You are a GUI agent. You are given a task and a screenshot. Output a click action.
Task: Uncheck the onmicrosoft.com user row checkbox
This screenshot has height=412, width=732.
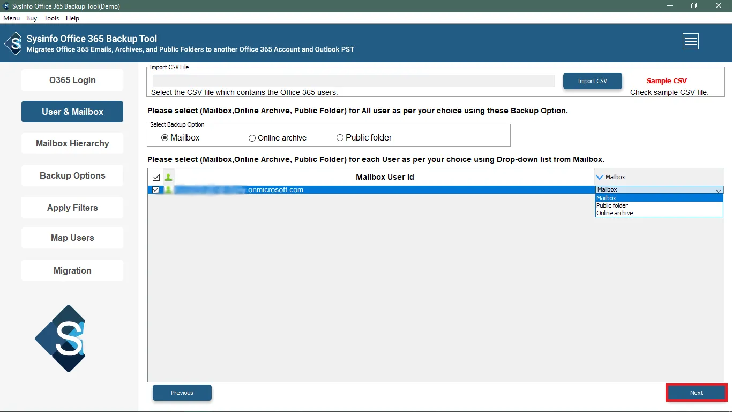coord(156,190)
